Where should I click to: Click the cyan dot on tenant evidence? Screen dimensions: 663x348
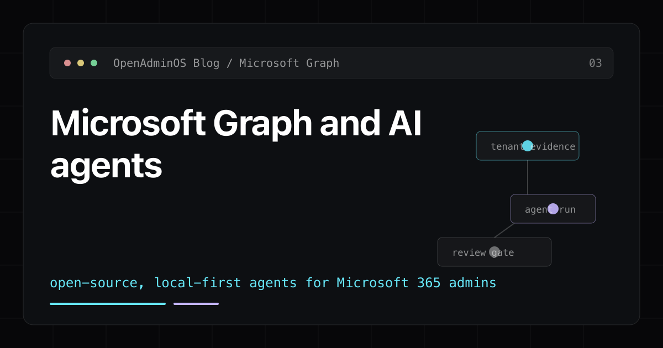[x=528, y=146]
